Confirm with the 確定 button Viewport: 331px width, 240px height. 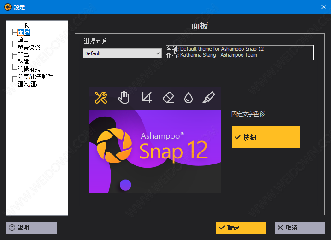241,228
